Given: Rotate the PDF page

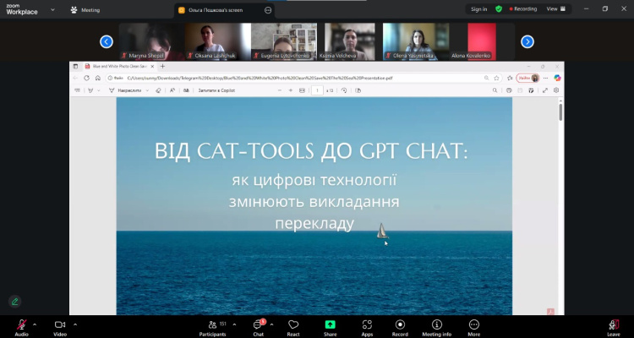Looking at the screenshot, I should tap(344, 90).
